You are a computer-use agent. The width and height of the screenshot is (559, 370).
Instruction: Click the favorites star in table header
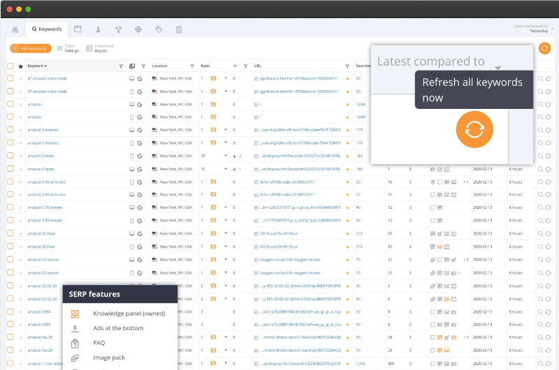click(x=21, y=66)
